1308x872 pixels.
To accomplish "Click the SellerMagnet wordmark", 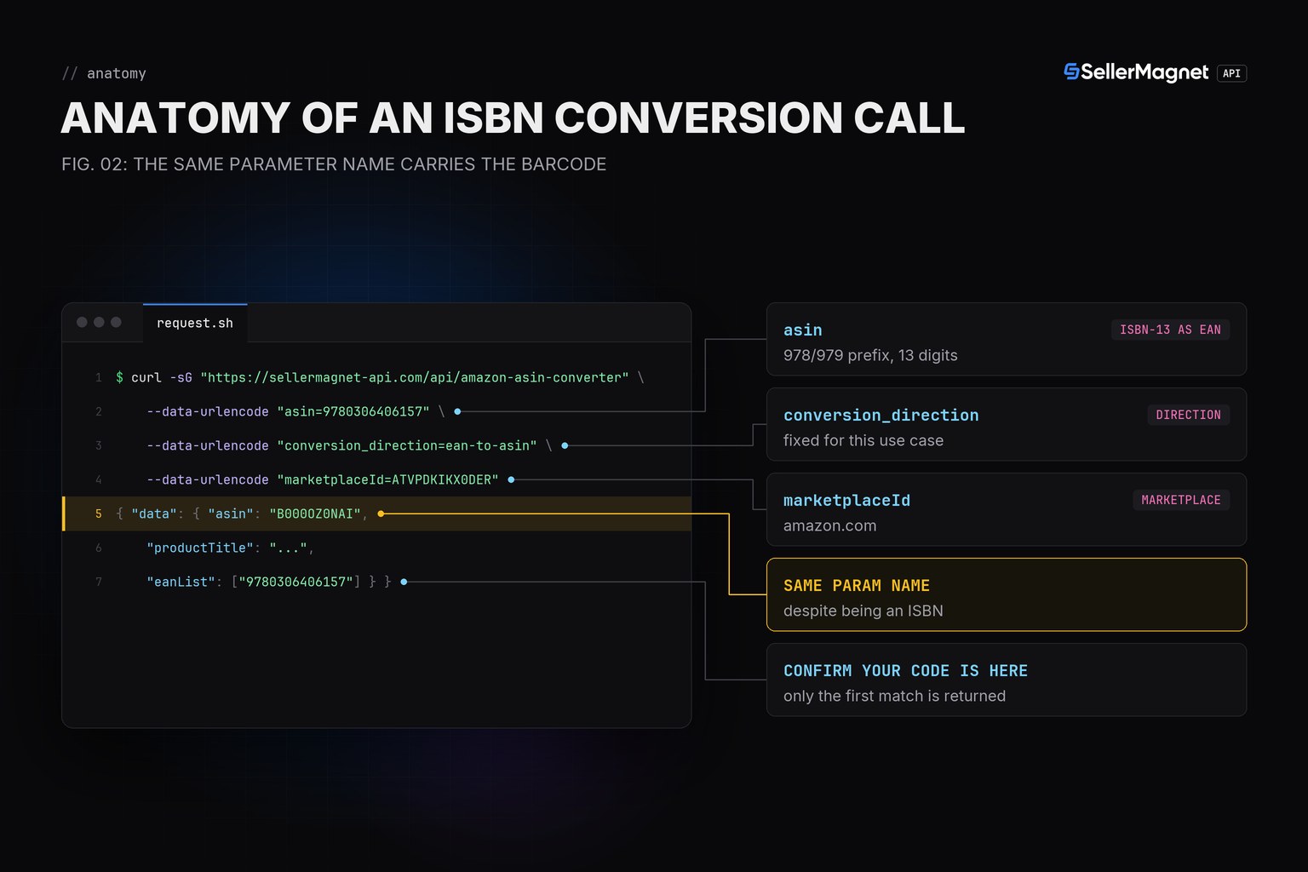I will [1144, 72].
